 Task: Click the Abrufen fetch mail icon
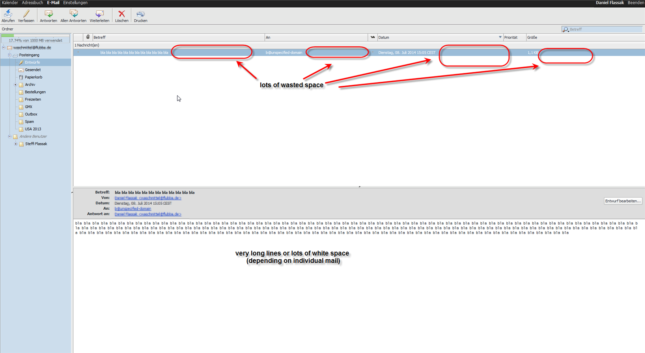[8, 14]
